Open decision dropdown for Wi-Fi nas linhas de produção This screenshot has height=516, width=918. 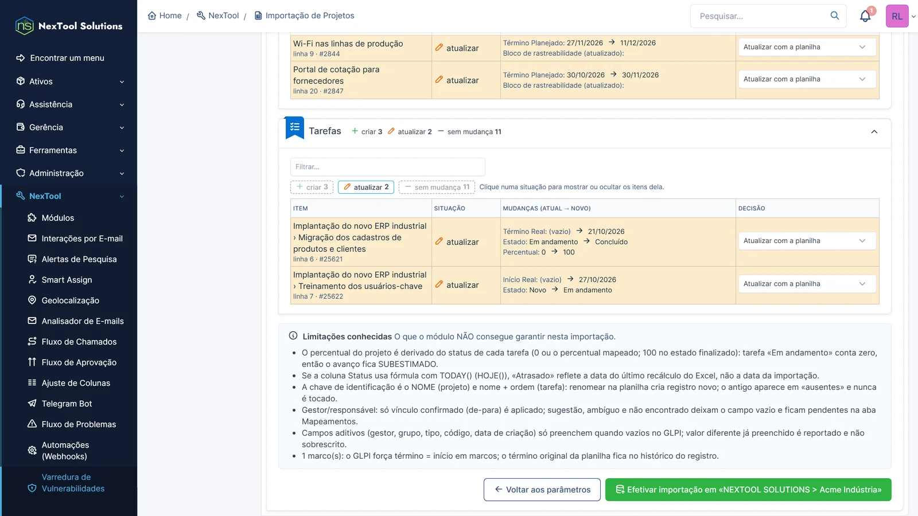click(x=807, y=47)
